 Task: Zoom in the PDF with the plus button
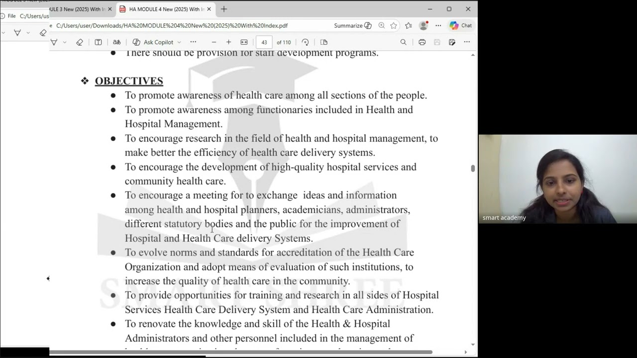[x=228, y=42]
